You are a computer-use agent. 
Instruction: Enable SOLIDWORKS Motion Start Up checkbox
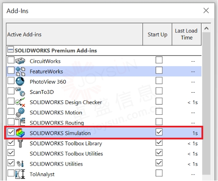pos(159,111)
